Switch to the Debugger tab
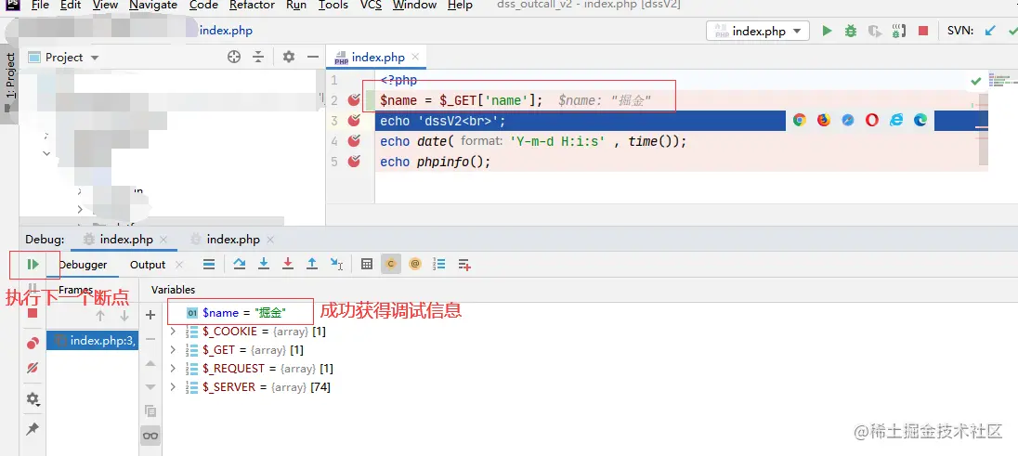Screen dimensions: 1018x456 (83, 265)
